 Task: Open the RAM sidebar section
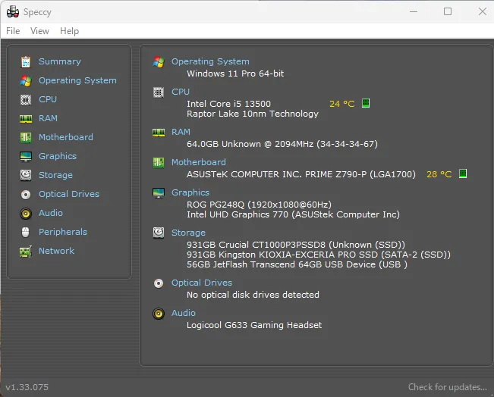click(x=48, y=118)
